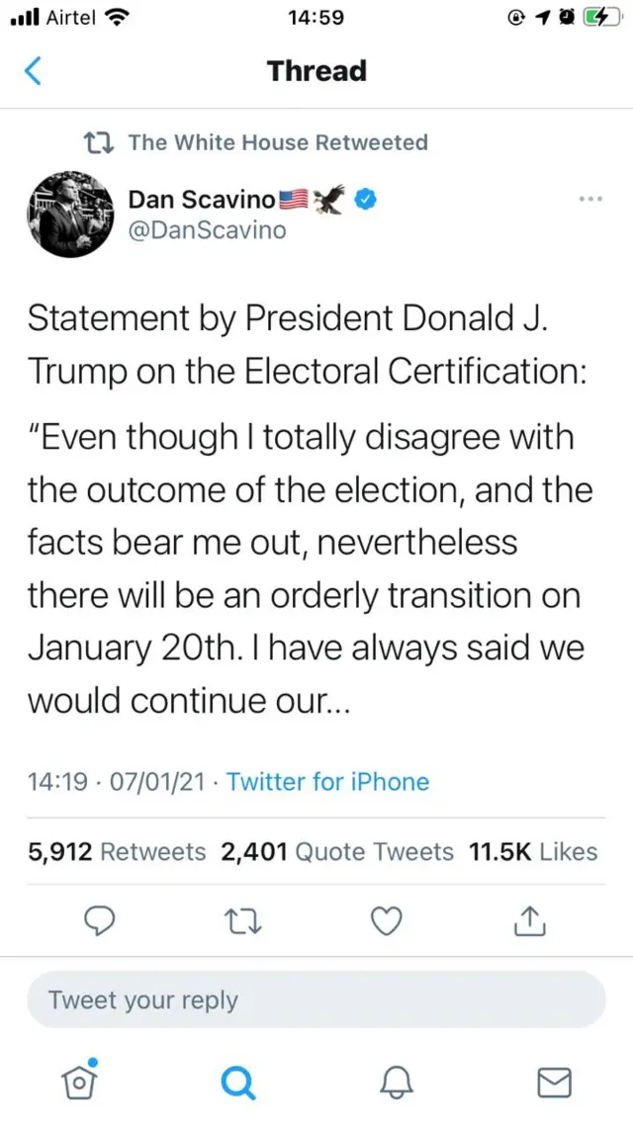
Task: View the 11.5K Likes list
Action: (533, 852)
